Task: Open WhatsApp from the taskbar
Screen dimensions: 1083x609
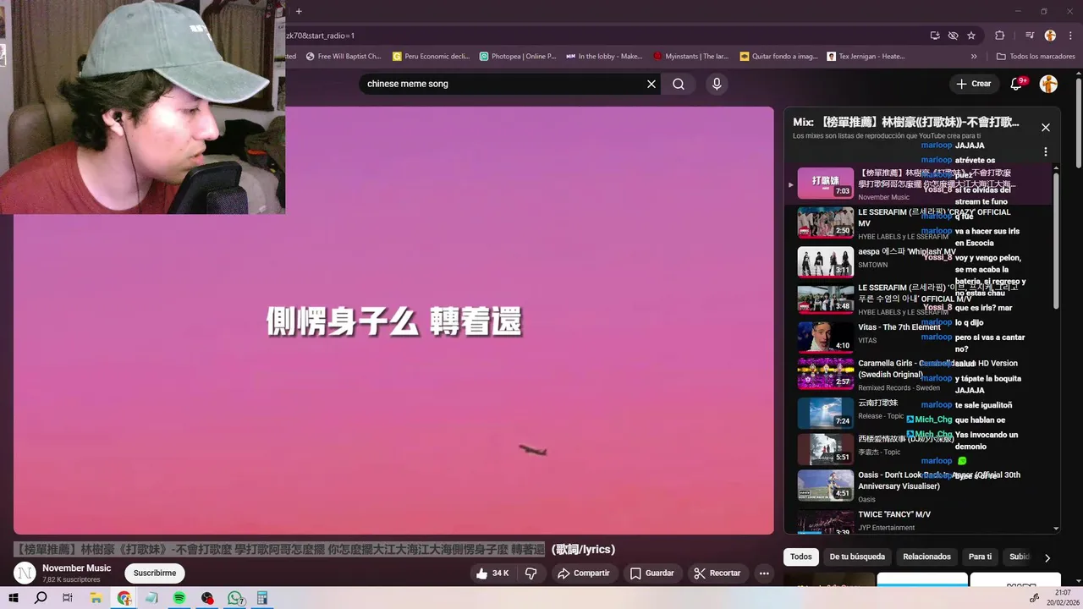Action: pyautogui.click(x=235, y=598)
